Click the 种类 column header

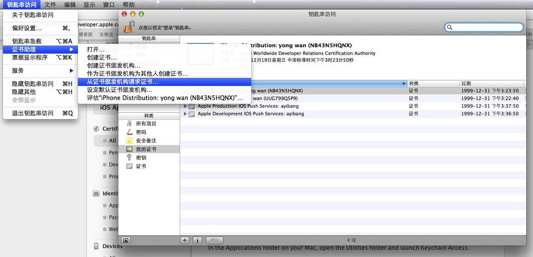pos(433,83)
